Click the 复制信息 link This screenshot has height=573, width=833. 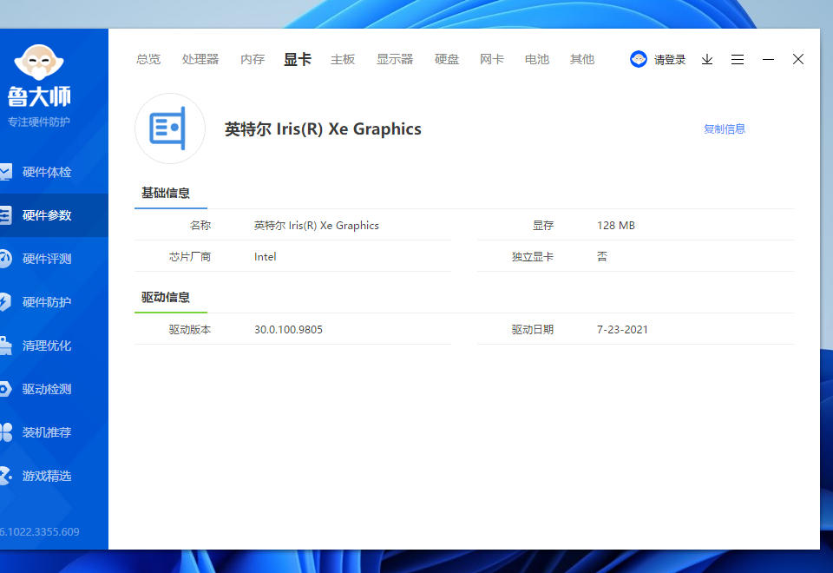pos(724,128)
